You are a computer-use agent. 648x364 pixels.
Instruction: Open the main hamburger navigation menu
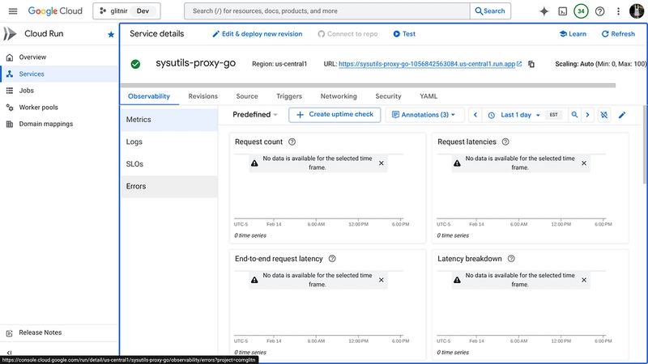11,11
